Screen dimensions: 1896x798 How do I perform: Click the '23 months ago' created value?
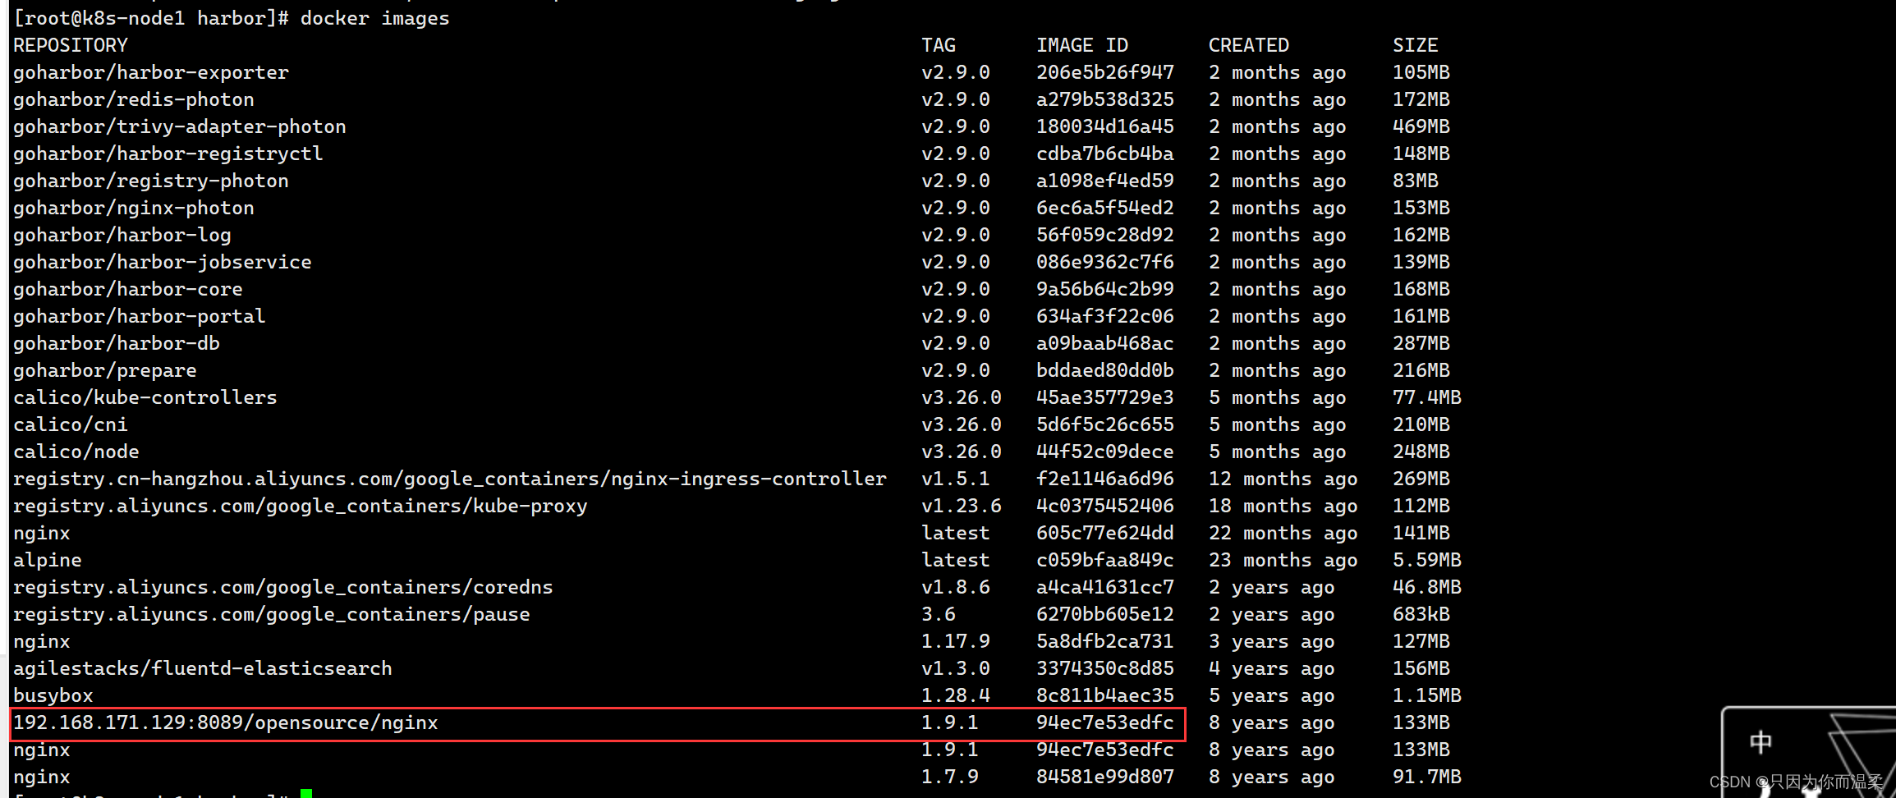point(1283,560)
